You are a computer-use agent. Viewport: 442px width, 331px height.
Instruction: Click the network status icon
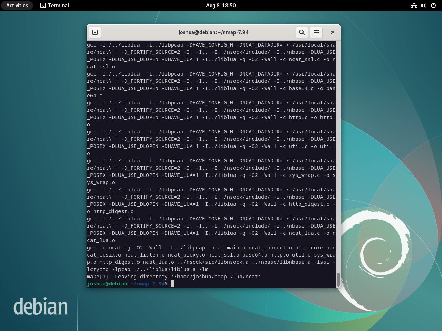(414, 5)
